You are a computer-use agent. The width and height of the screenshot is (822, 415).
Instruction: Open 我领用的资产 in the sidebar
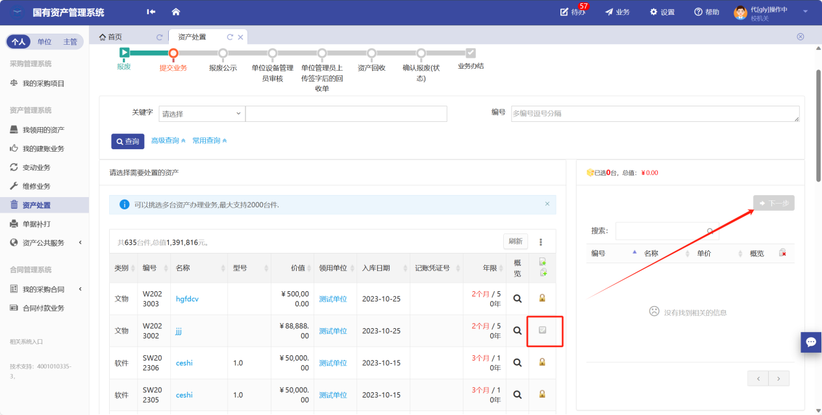[43, 130]
